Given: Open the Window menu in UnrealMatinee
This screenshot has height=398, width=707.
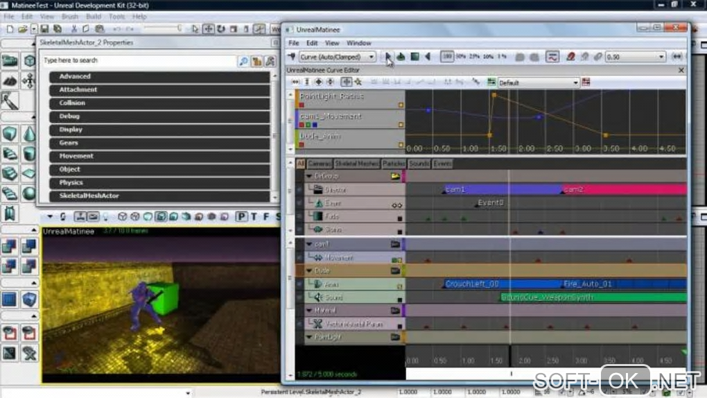Looking at the screenshot, I should [359, 43].
